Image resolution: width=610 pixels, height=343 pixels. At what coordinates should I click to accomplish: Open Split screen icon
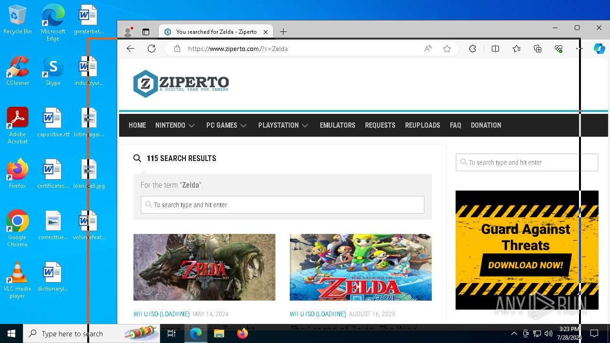(x=495, y=49)
